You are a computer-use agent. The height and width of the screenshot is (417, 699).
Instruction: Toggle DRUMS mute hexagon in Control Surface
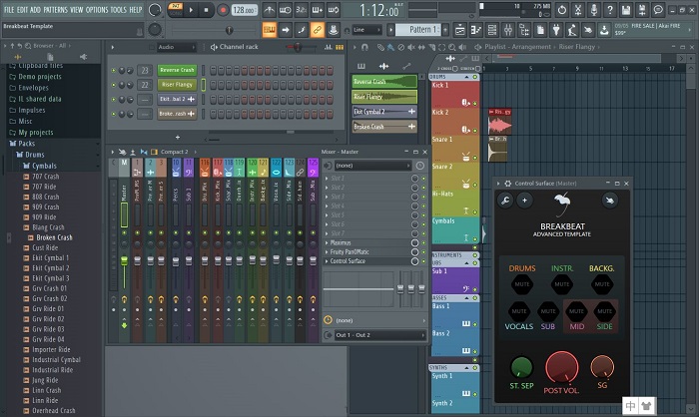point(522,284)
